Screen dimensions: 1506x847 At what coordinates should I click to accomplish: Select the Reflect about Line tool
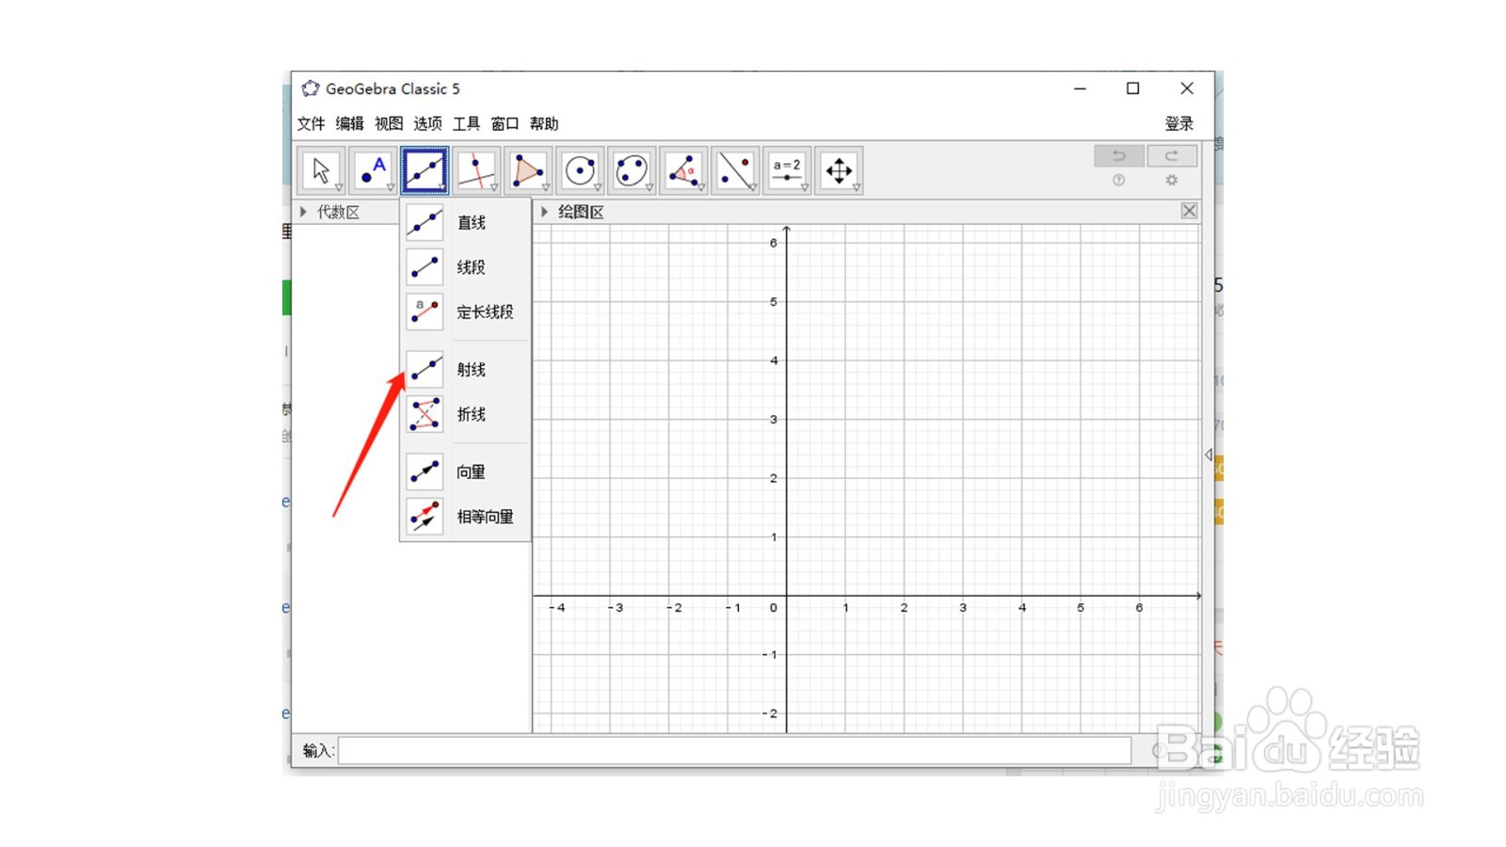point(735,170)
